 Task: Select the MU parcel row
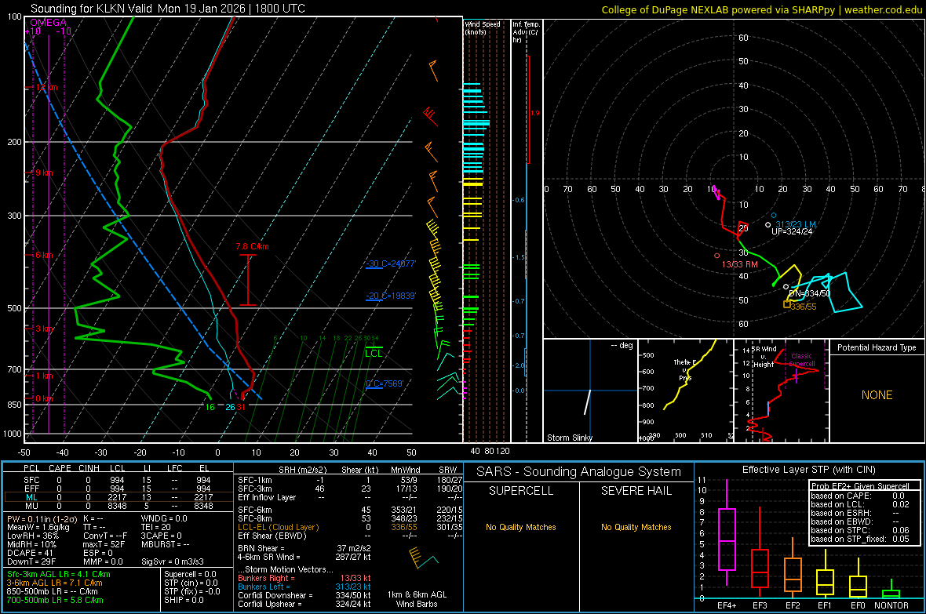pyautogui.click(x=118, y=506)
